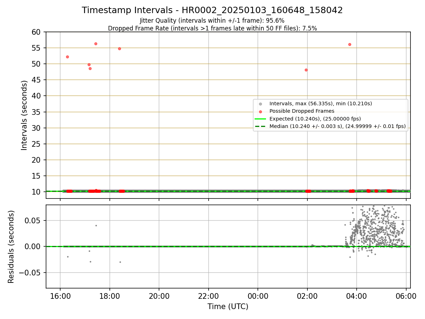The width and height of the screenshot is (425, 319).
Task: Click the '50' tick on intervals axis
Action: pyautogui.click(x=37, y=64)
